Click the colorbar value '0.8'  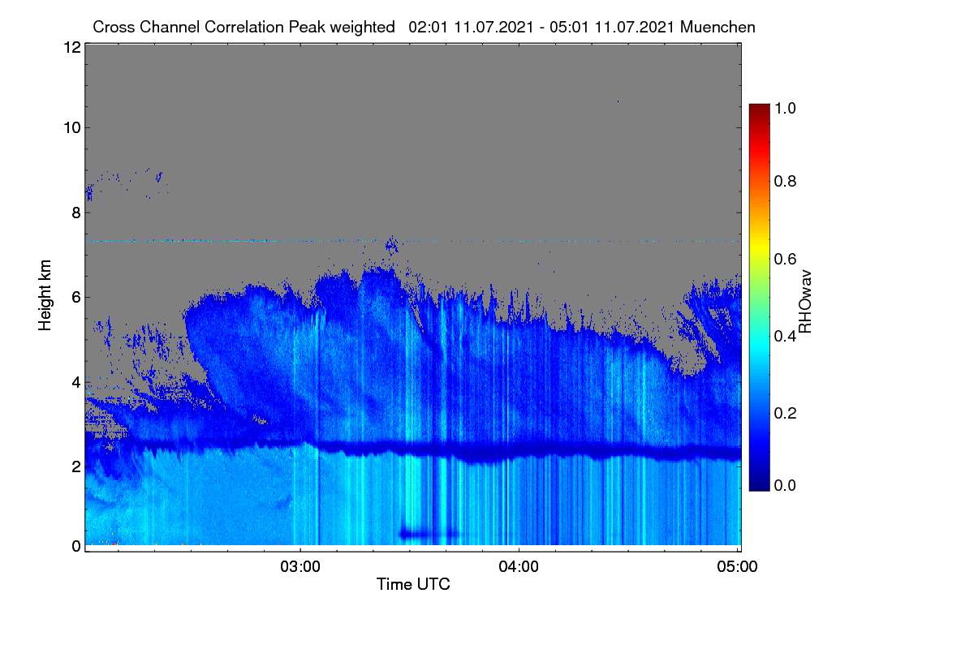(786, 182)
